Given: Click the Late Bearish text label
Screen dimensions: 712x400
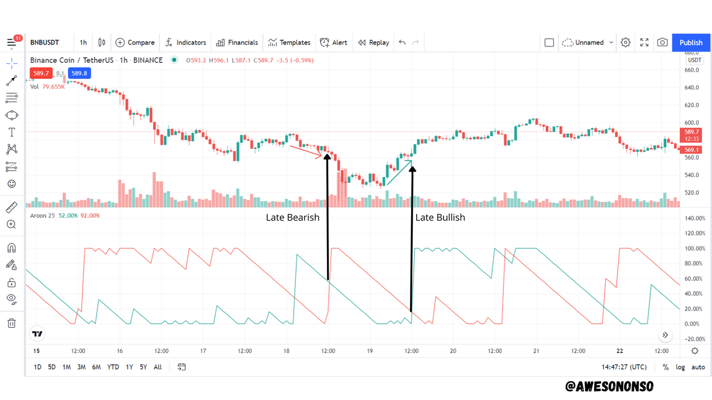Looking at the screenshot, I should pyautogui.click(x=293, y=217).
